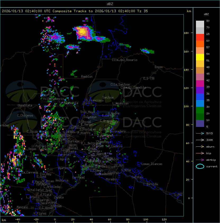This screenshot has height=223, width=220.
Task: Select the 'Lomas_Blancas' map label
Action: [152, 164]
